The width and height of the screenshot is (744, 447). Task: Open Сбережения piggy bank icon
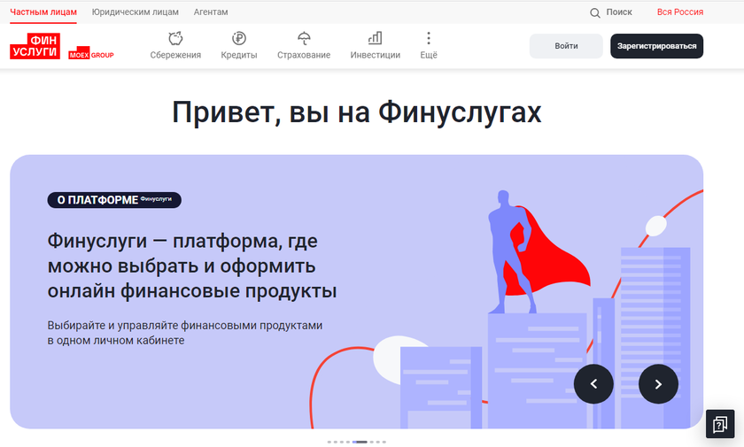point(175,38)
